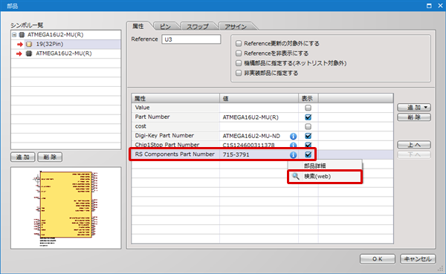Select the cost attribute row

262,126
